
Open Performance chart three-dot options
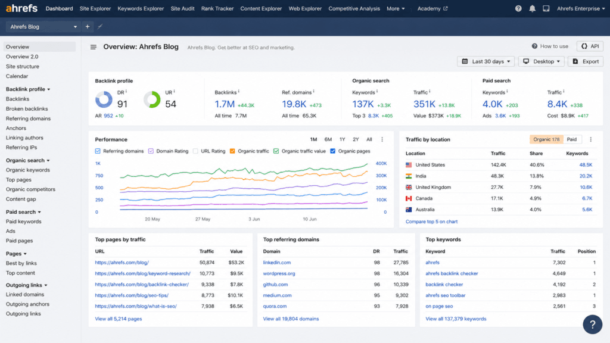point(382,139)
